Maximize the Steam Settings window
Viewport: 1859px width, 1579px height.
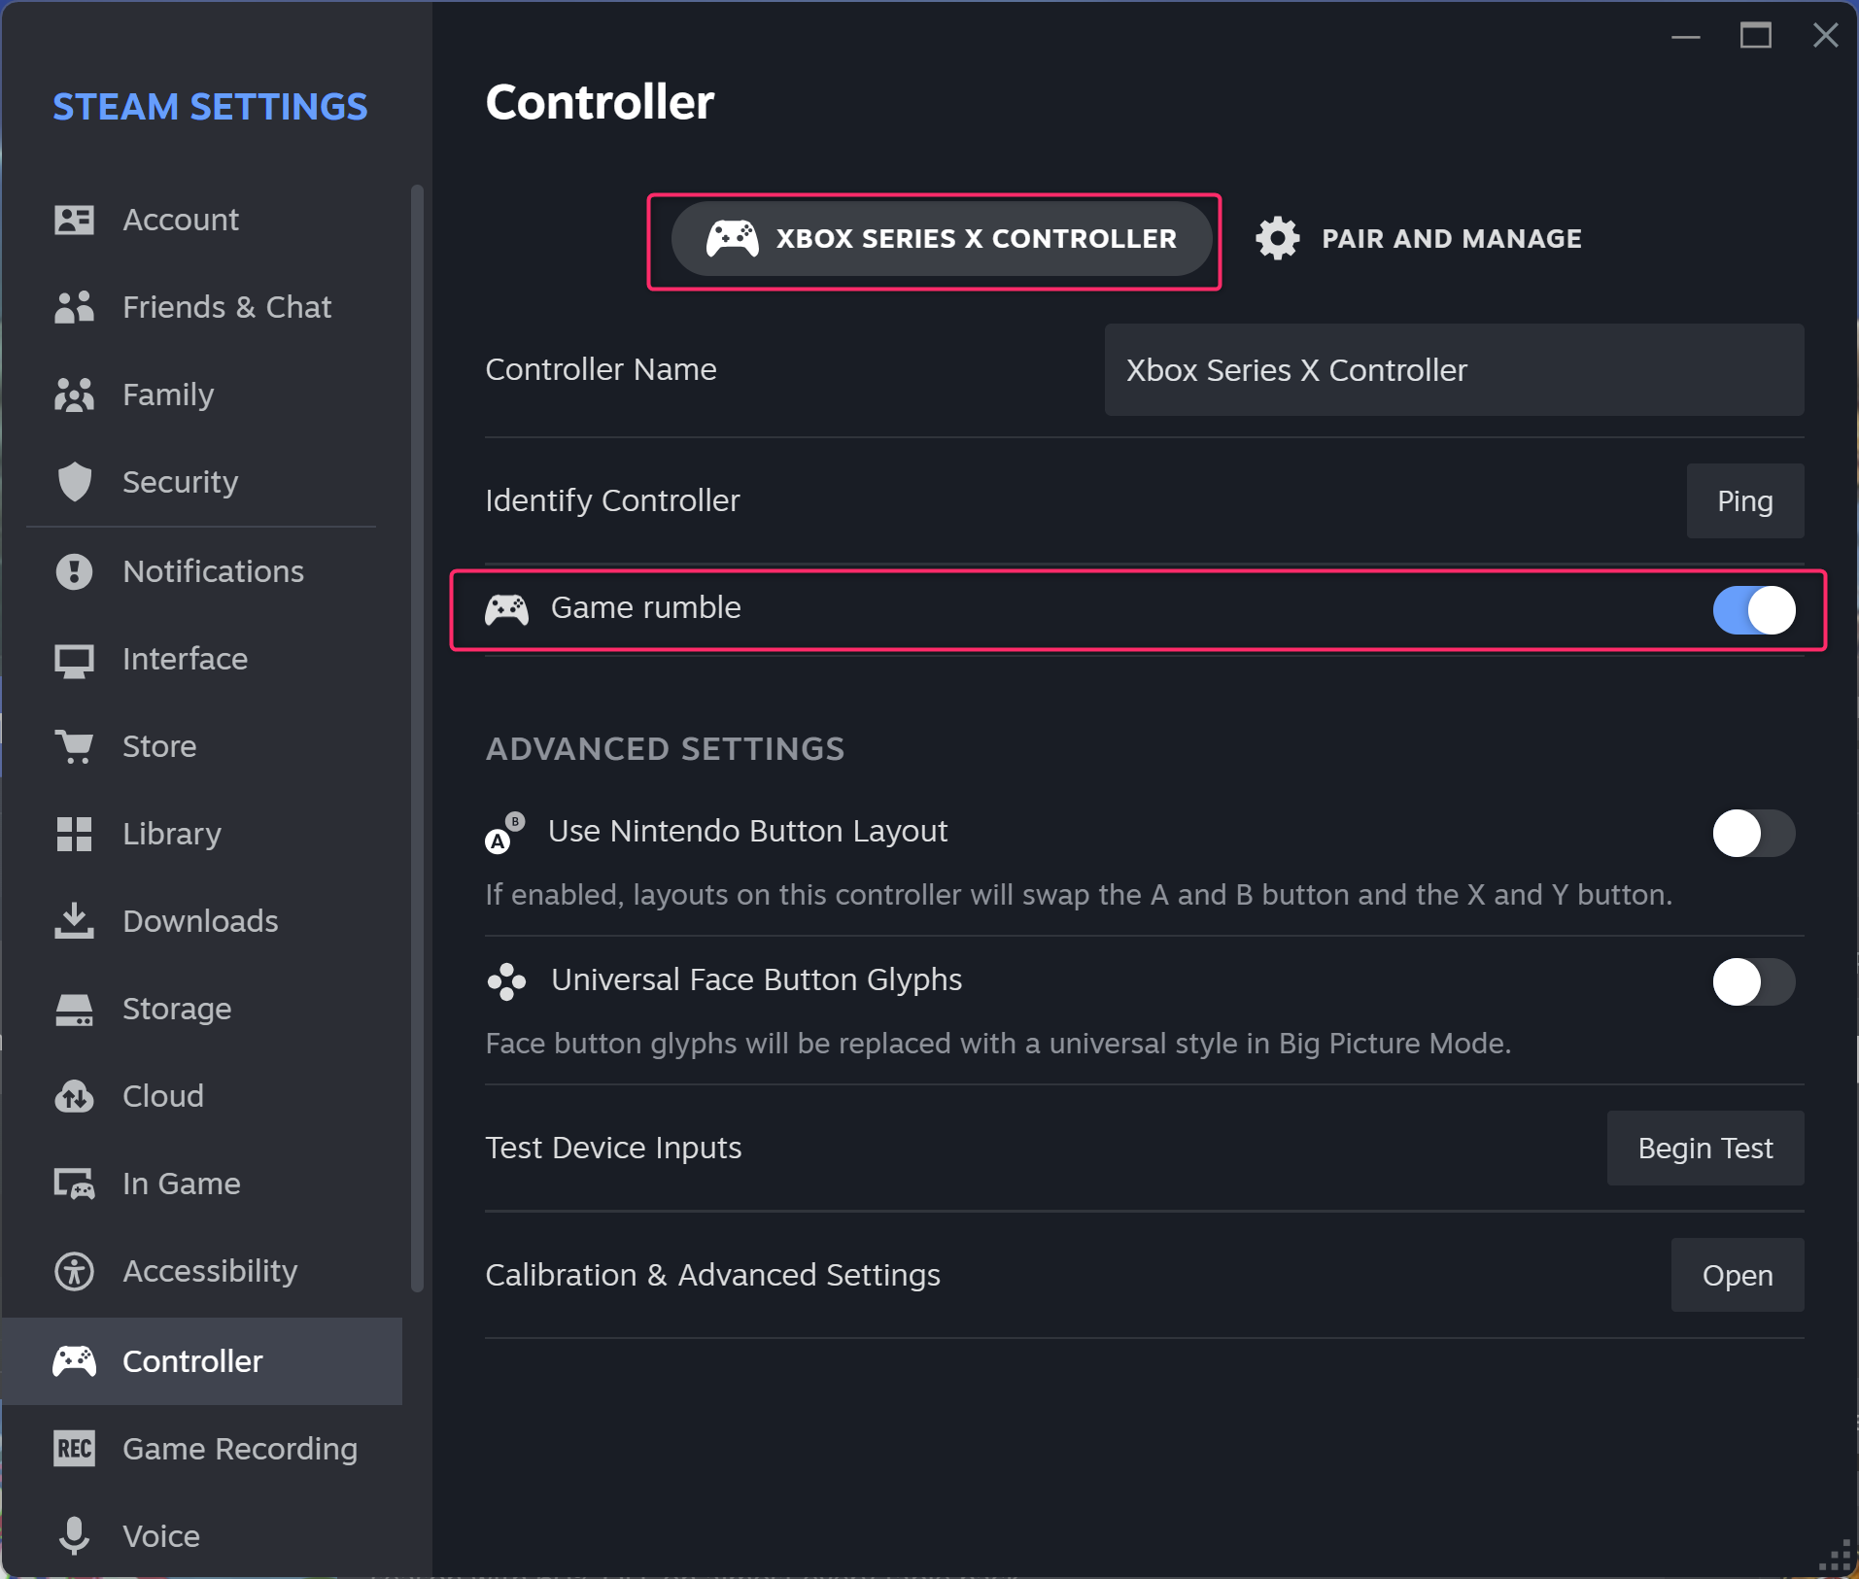point(1755,36)
